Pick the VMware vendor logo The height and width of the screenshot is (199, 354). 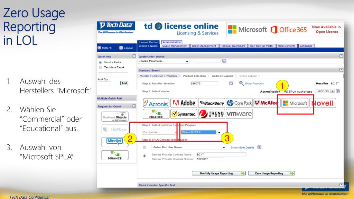239,114
